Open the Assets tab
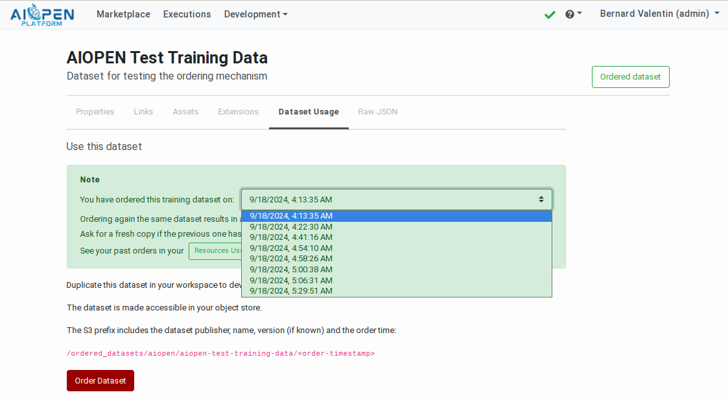The image size is (728, 401). [185, 112]
